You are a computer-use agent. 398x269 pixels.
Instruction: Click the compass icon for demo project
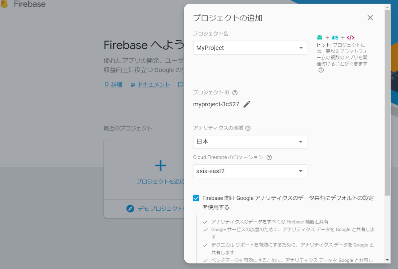pyautogui.click(x=130, y=208)
